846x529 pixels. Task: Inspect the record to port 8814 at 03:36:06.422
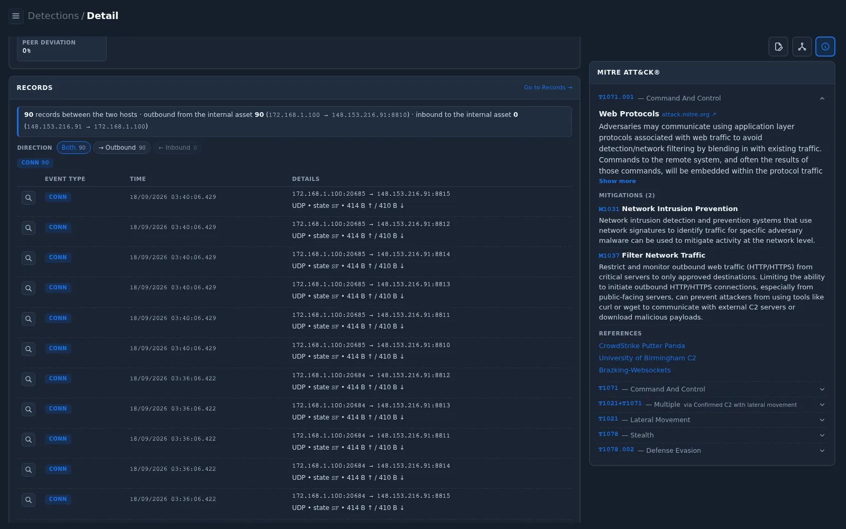[x=29, y=470]
